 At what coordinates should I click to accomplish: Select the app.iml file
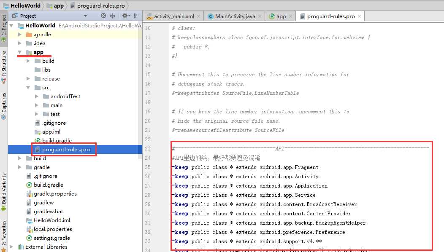(51, 132)
